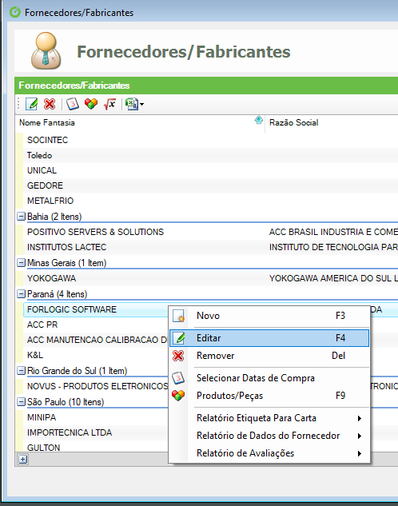Screen dimensions: 398x506
Task: Click ACC BRASIL INDUSTRIA razão social cell
Action: [333, 232]
